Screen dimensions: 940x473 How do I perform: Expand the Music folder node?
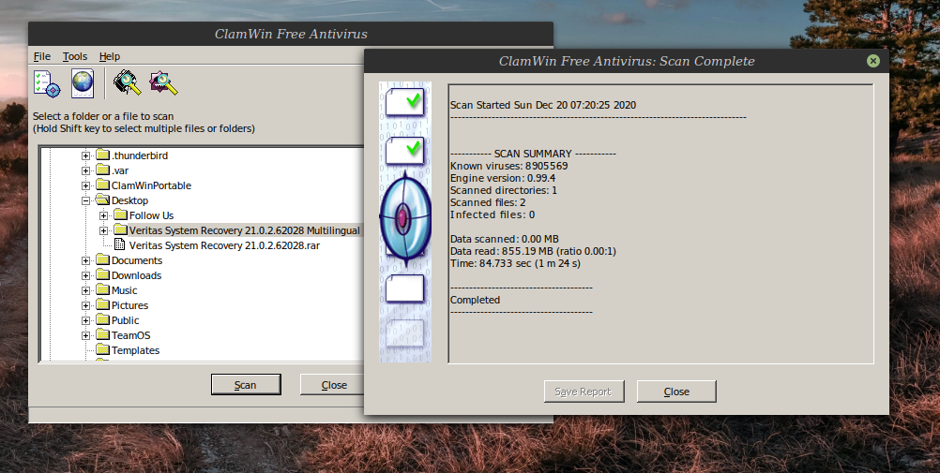[x=85, y=290]
